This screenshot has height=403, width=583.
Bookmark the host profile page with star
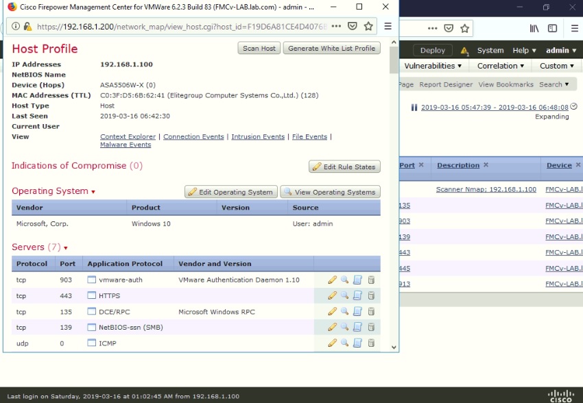click(368, 26)
